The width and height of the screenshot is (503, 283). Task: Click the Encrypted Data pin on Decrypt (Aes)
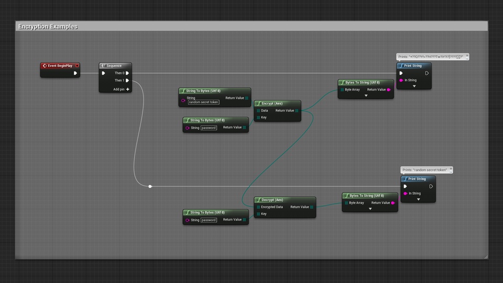pyautogui.click(x=258, y=207)
